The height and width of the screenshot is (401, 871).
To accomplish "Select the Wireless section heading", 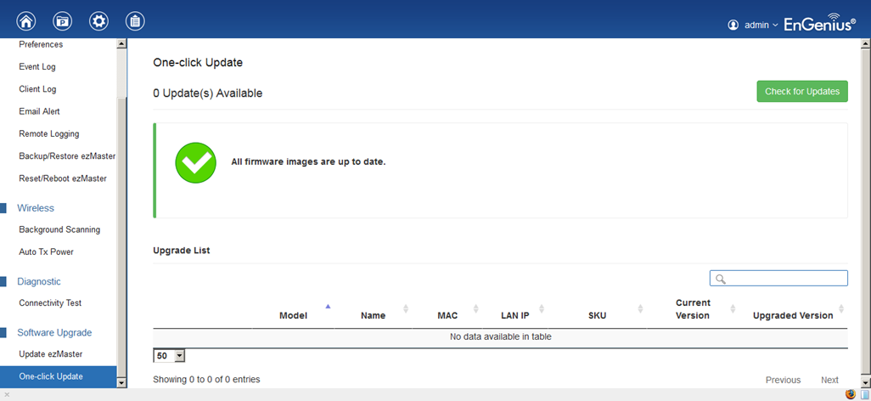I will click(x=36, y=208).
